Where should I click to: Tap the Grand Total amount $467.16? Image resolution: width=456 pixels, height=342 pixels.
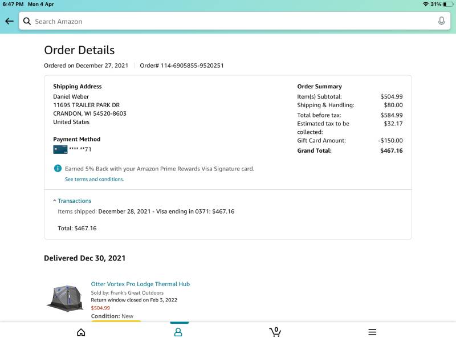pos(392,150)
